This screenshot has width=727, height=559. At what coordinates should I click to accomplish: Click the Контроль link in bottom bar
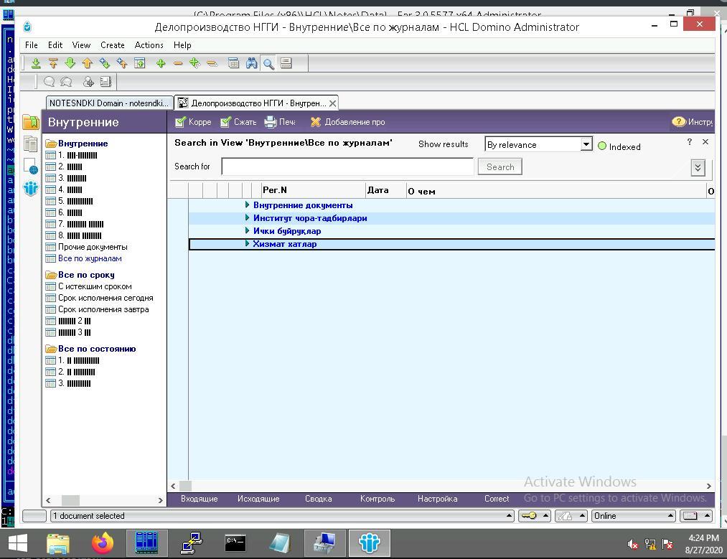pyautogui.click(x=377, y=499)
